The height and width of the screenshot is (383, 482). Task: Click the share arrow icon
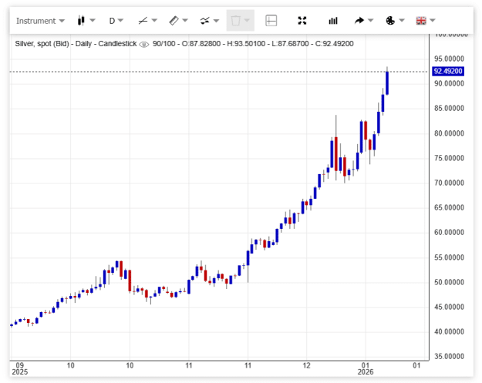359,21
